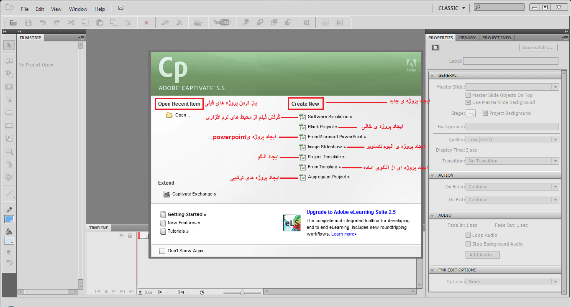
Task: Click the timeline Play button
Action: 114,292
